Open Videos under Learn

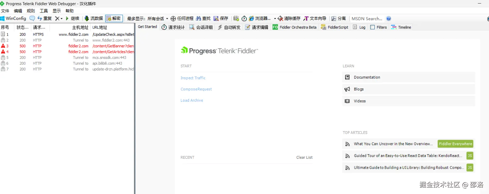[408, 101]
